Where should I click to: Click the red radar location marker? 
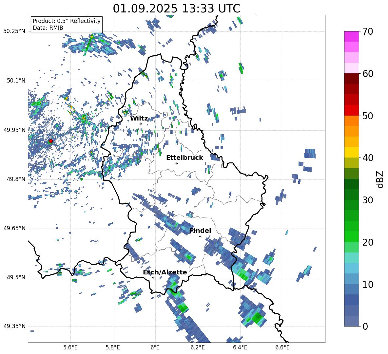pyautogui.click(x=51, y=141)
